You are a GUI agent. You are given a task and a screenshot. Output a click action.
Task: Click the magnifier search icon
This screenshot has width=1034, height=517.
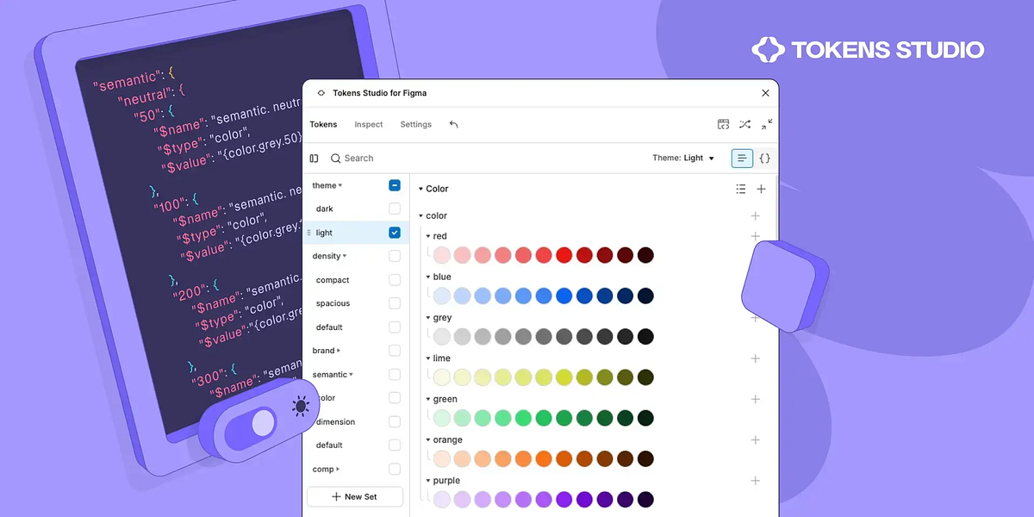(336, 159)
